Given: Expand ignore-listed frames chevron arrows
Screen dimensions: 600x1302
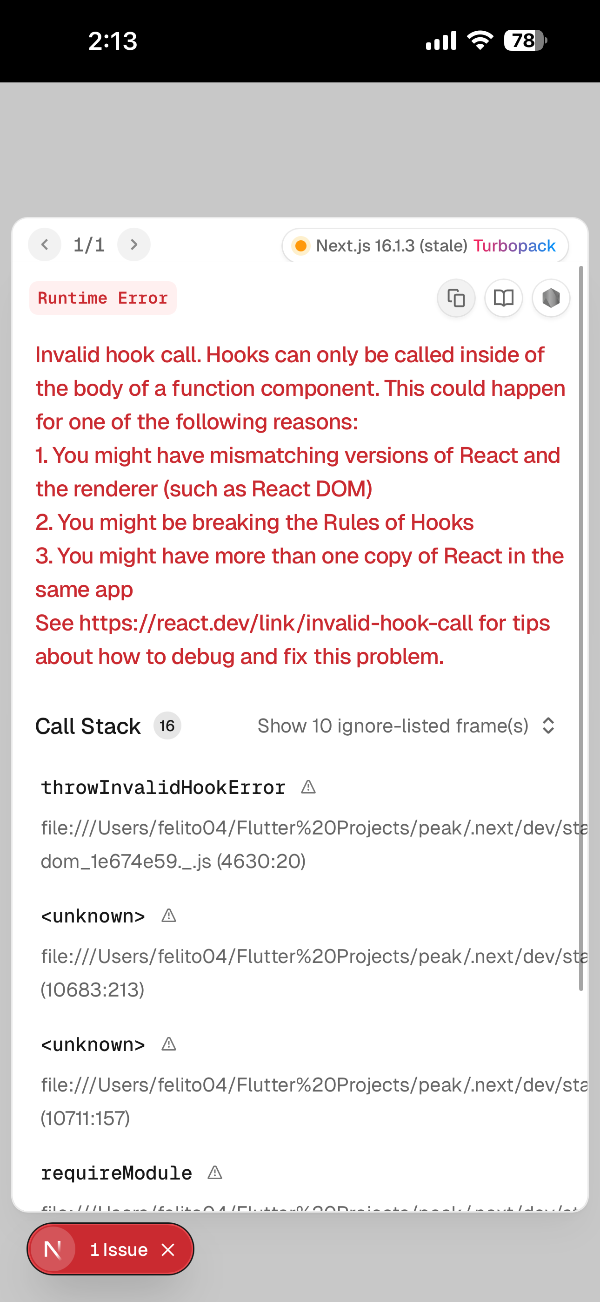Looking at the screenshot, I should (x=548, y=726).
